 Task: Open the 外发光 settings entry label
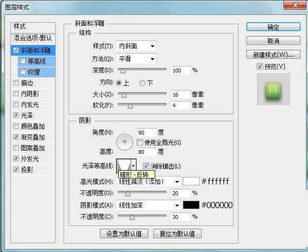[x=30, y=159]
